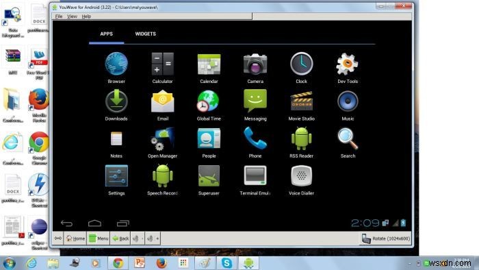The height and width of the screenshot is (270, 479).
Task: Select the APPS tab
Action: (107, 34)
